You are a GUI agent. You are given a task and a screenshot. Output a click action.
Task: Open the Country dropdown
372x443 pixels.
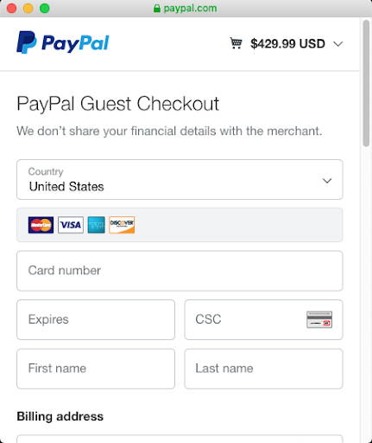pyautogui.click(x=180, y=179)
